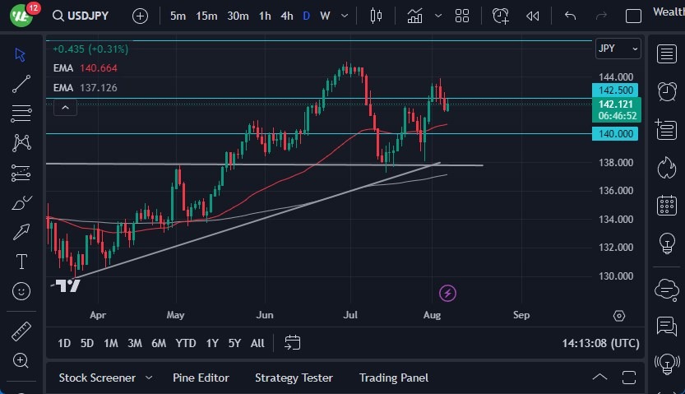Select the trend line drawing tool
The height and width of the screenshot is (394, 685).
21,84
